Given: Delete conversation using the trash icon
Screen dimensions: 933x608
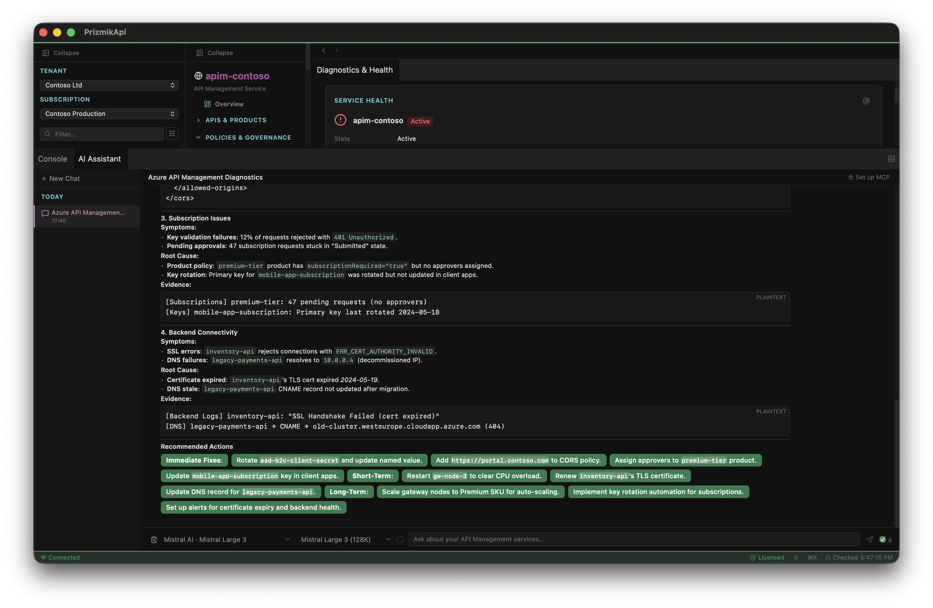Looking at the screenshot, I should coord(154,540).
